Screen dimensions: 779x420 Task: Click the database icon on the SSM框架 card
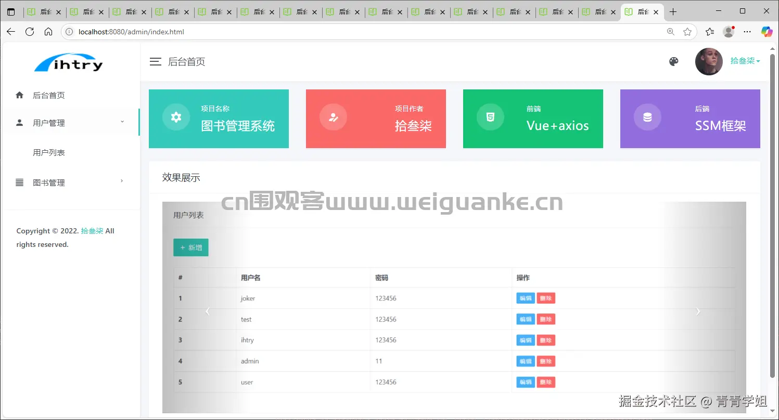click(647, 117)
